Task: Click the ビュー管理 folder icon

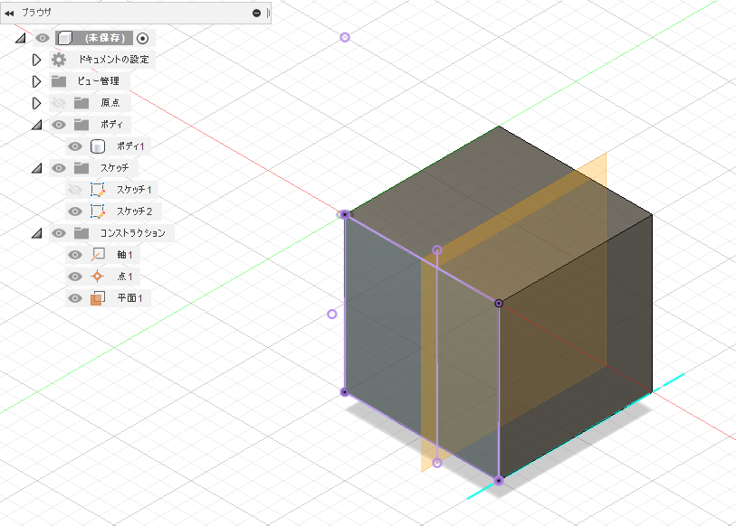Action: [x=59, y=81]
